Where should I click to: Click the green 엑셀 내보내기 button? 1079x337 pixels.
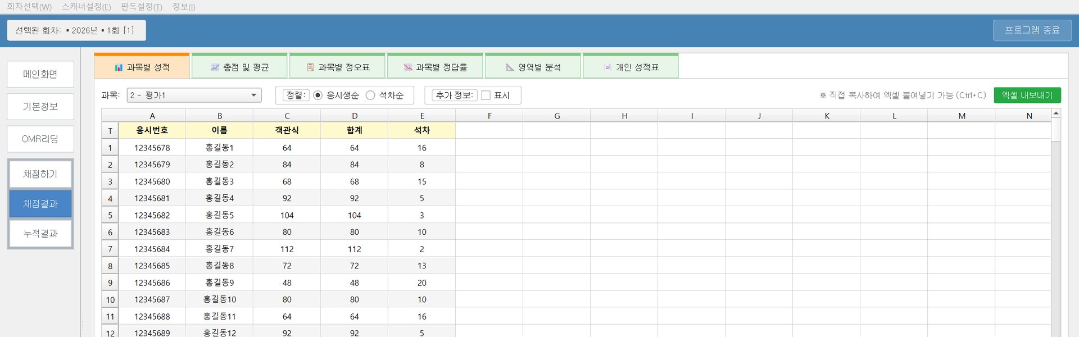(x=1027, y=95)
